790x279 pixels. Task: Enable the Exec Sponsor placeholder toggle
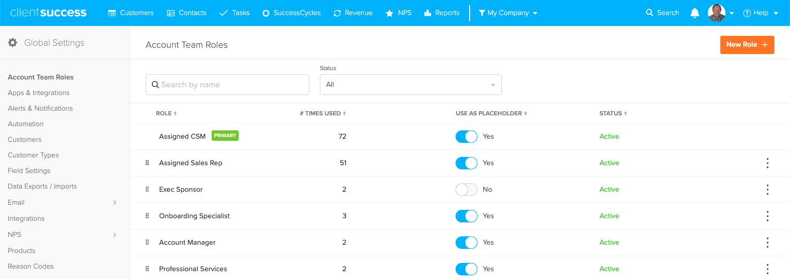tap(466, 190)
